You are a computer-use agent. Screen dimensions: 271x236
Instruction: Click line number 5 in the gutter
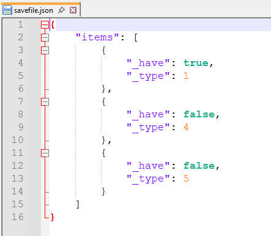(x=20, y=76)
